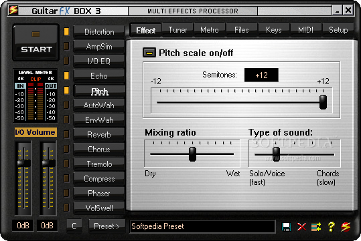The image size is (361, 241).
Task: Open the preset list arrows icon
Action: (x=316, y=227)
